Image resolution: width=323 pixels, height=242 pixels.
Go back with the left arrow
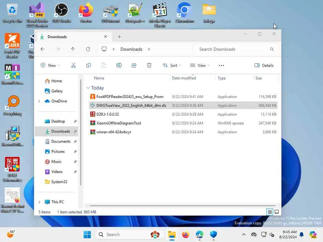click(43, 49)
